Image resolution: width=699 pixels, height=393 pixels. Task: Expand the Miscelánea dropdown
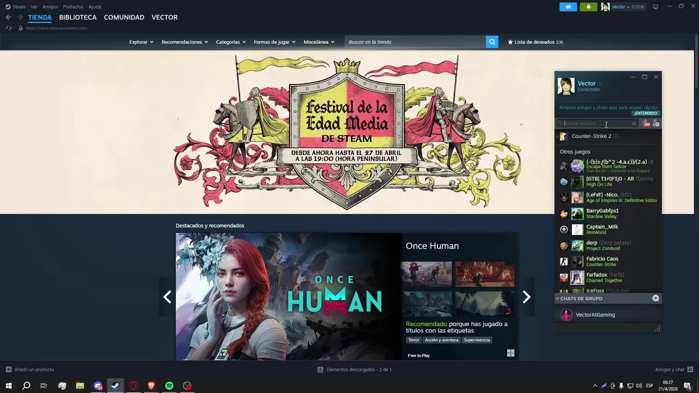tap(319, 42)
